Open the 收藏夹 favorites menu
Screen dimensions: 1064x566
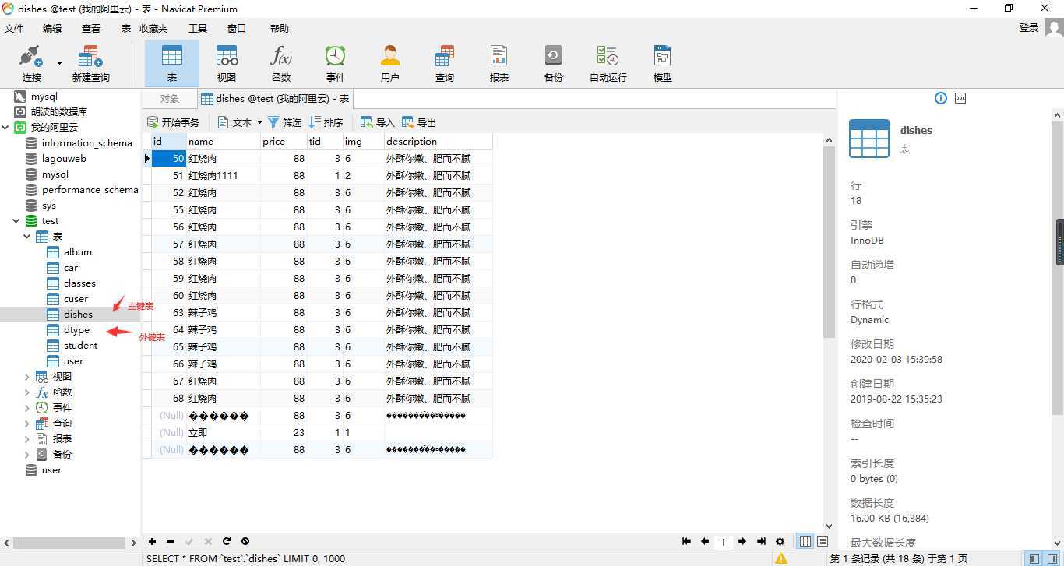pos(153,28)
